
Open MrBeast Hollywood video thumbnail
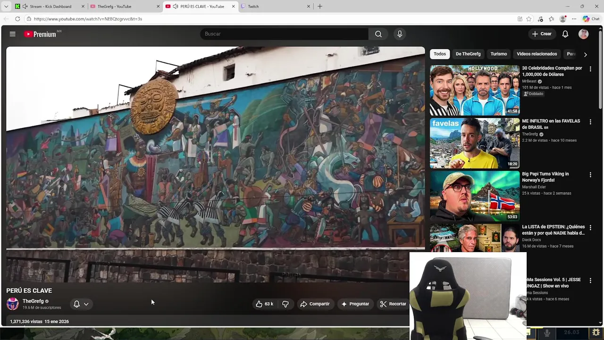(475, 90)
